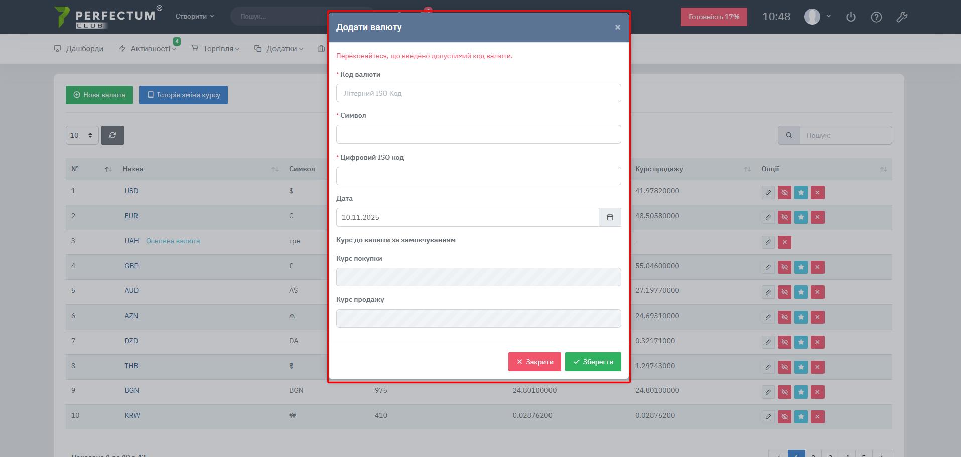Open the wrench settings icon

pyautogui.click(x=902, y=17)
